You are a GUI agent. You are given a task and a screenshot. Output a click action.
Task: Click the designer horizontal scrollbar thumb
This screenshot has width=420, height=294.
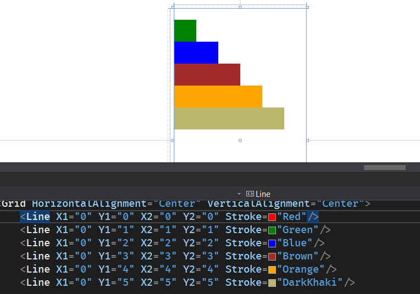pos(385,168)
